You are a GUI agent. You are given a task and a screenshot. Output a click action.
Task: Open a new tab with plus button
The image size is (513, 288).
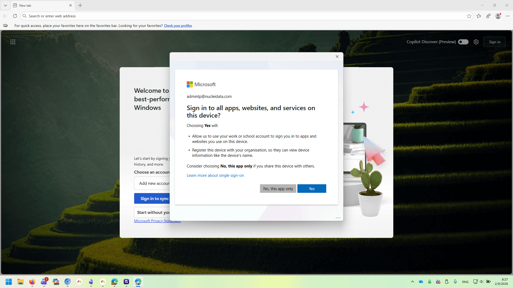click(x=80, y=5)
